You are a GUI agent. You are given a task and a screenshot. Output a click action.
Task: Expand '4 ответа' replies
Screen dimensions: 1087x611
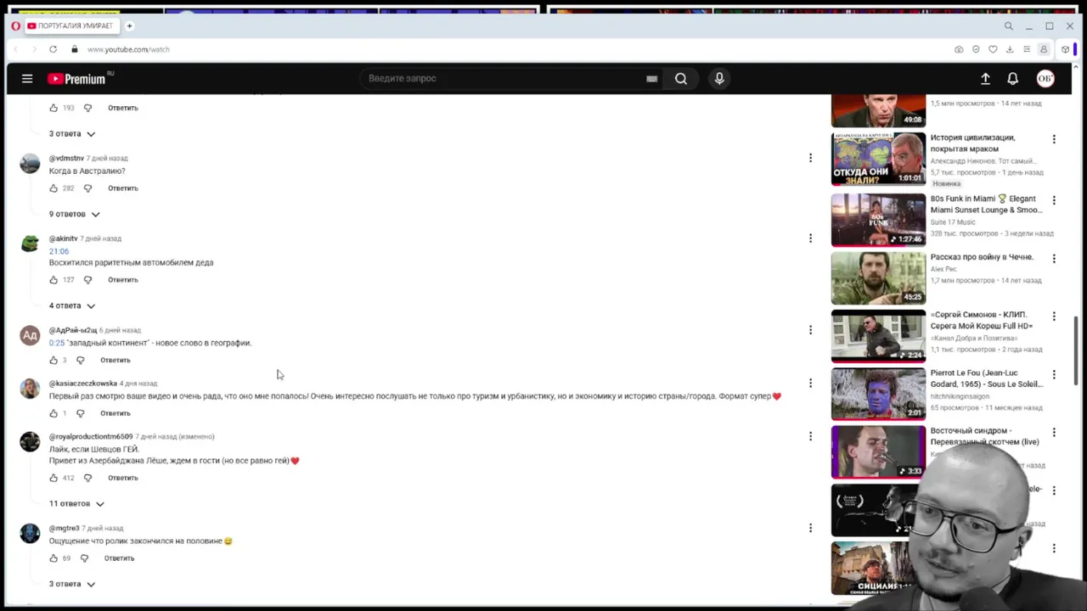72,305
